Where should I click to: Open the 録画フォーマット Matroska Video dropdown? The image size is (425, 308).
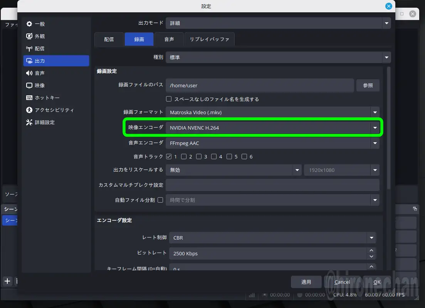click(x=272, y=112)
